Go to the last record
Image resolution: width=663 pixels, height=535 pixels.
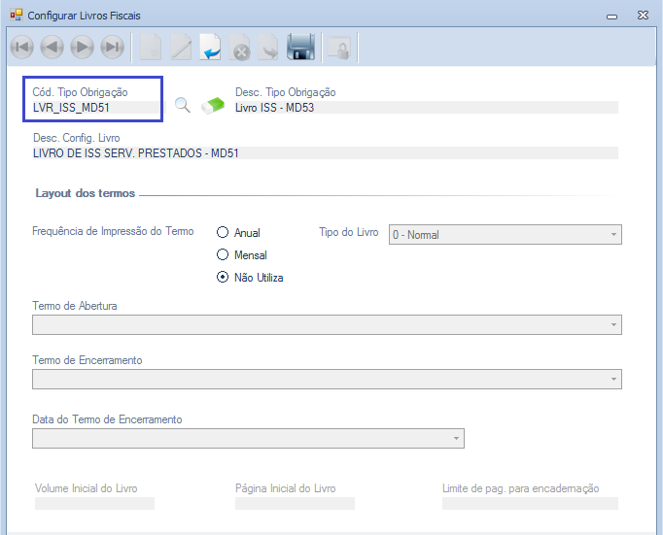pyautogui.click(x=112, y=47)
